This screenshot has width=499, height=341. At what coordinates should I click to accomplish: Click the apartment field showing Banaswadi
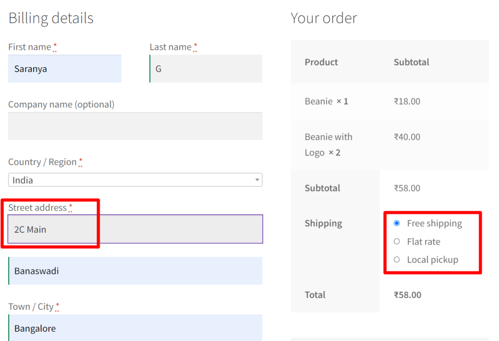[x=135, y=270]
